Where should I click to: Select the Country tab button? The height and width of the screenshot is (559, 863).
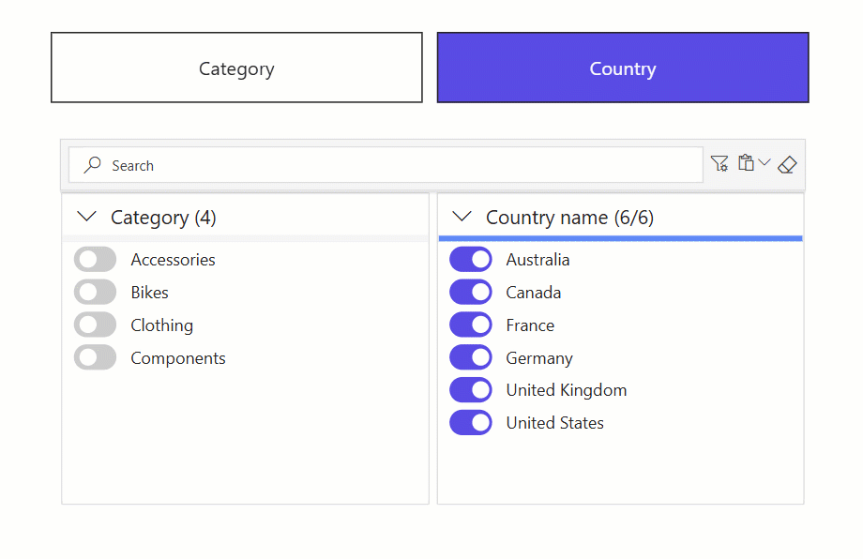pos(623,68)
